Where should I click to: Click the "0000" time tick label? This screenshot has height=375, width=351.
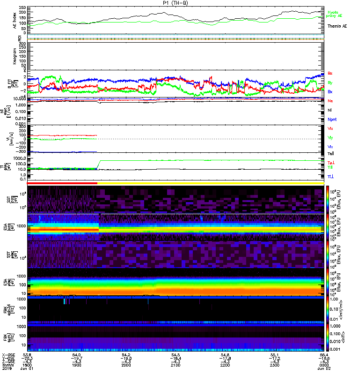pyautogui.click(x=324, y=366)
